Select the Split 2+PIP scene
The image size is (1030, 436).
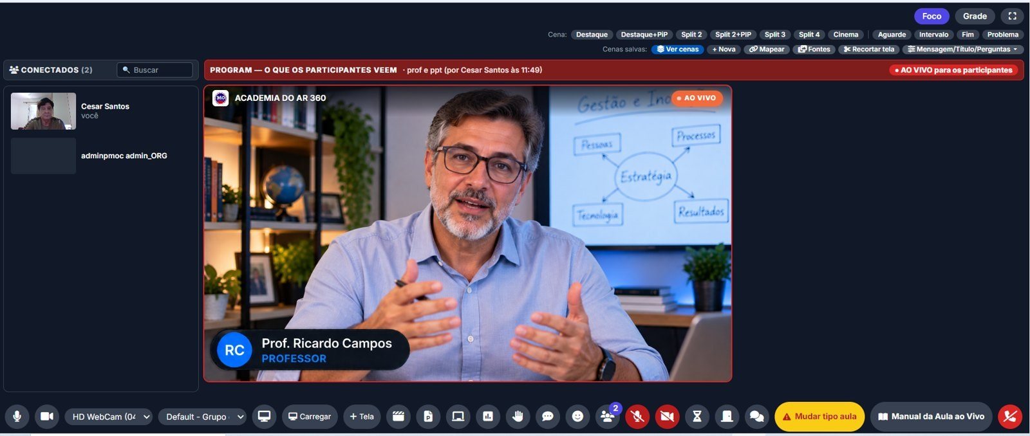733,35
